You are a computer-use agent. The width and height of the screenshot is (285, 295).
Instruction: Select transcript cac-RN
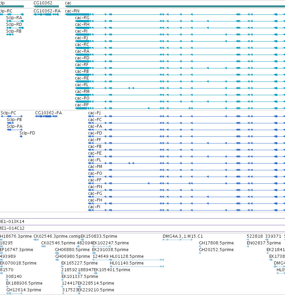(72, 11)
